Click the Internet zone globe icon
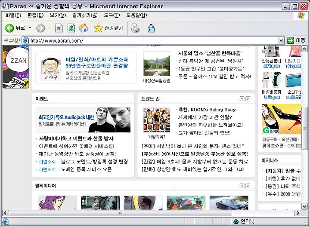The image size is (310, 227). point(236,222)
